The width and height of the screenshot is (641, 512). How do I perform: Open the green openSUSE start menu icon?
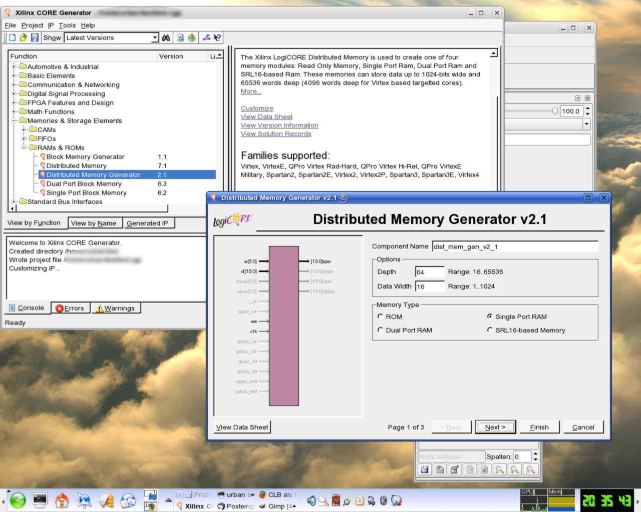[x=18, y=500]
